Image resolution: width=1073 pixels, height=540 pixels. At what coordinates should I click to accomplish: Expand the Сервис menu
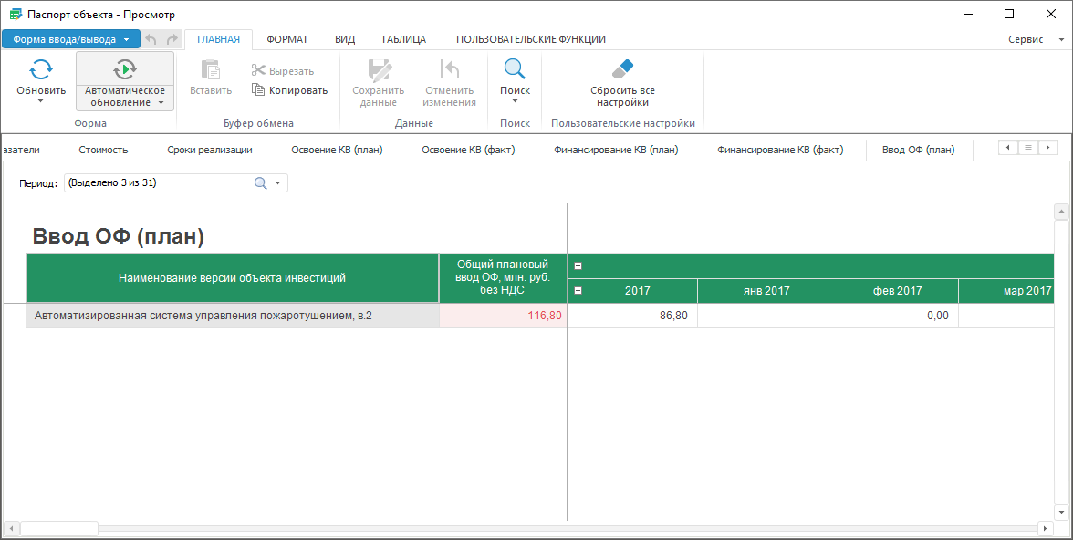tap(1033, 39)
